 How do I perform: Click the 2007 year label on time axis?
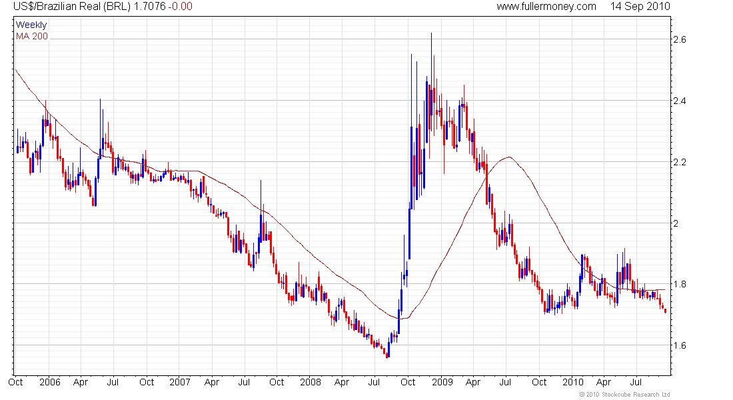coord(180,382)
